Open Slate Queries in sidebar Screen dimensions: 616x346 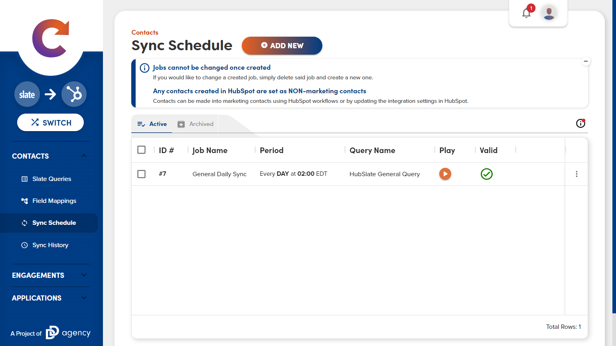tap(51, 179)
